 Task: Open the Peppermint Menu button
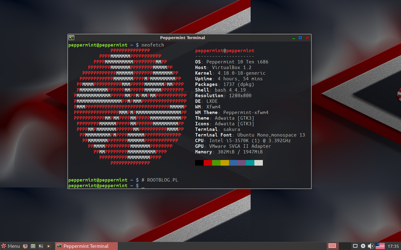10,246
